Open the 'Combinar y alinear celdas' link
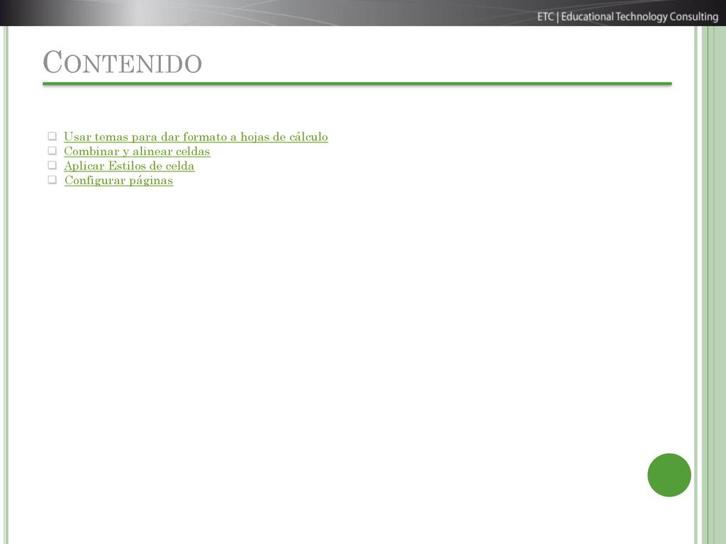 pyautogui.click(x=137, y=152)
